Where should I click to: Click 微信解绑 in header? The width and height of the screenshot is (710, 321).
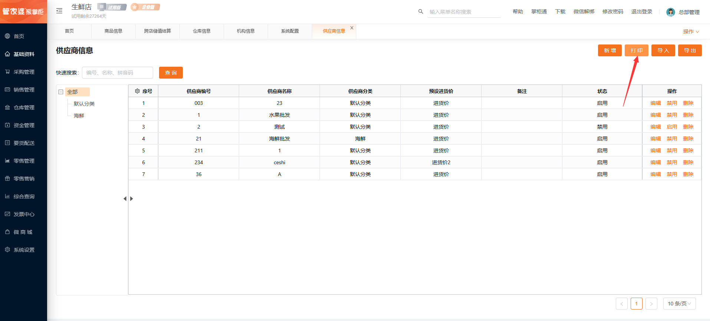(584, 11)
